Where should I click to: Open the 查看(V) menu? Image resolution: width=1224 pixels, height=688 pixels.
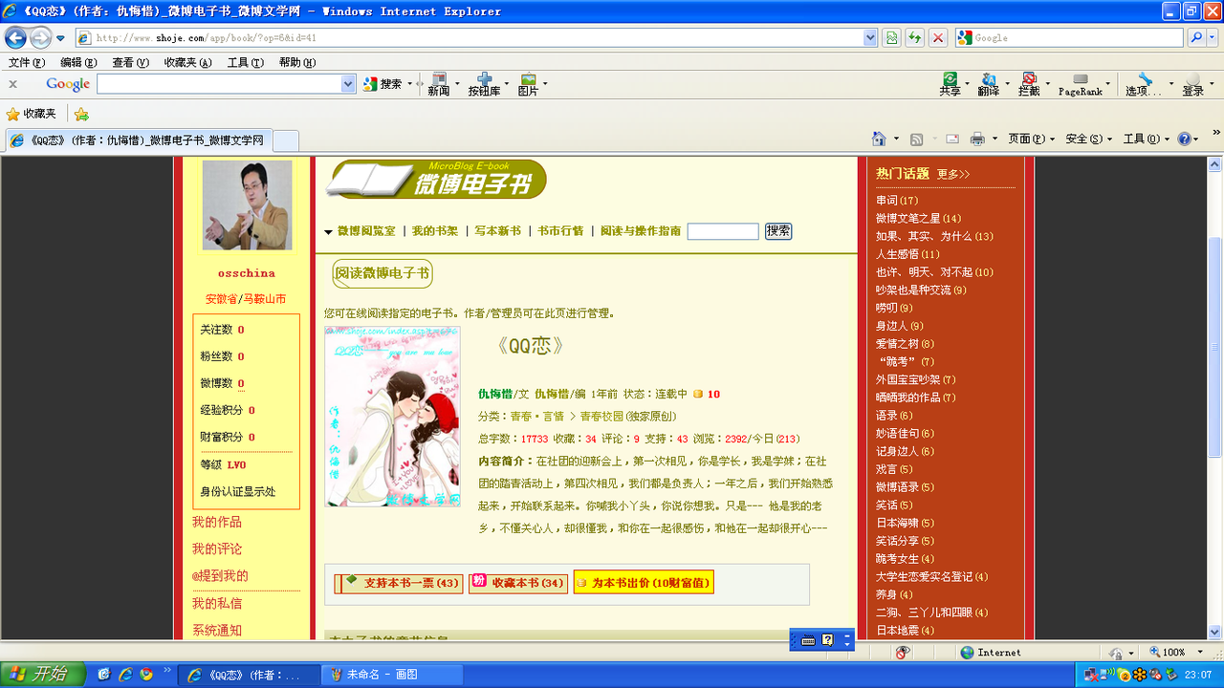click(x=130, y=62)
